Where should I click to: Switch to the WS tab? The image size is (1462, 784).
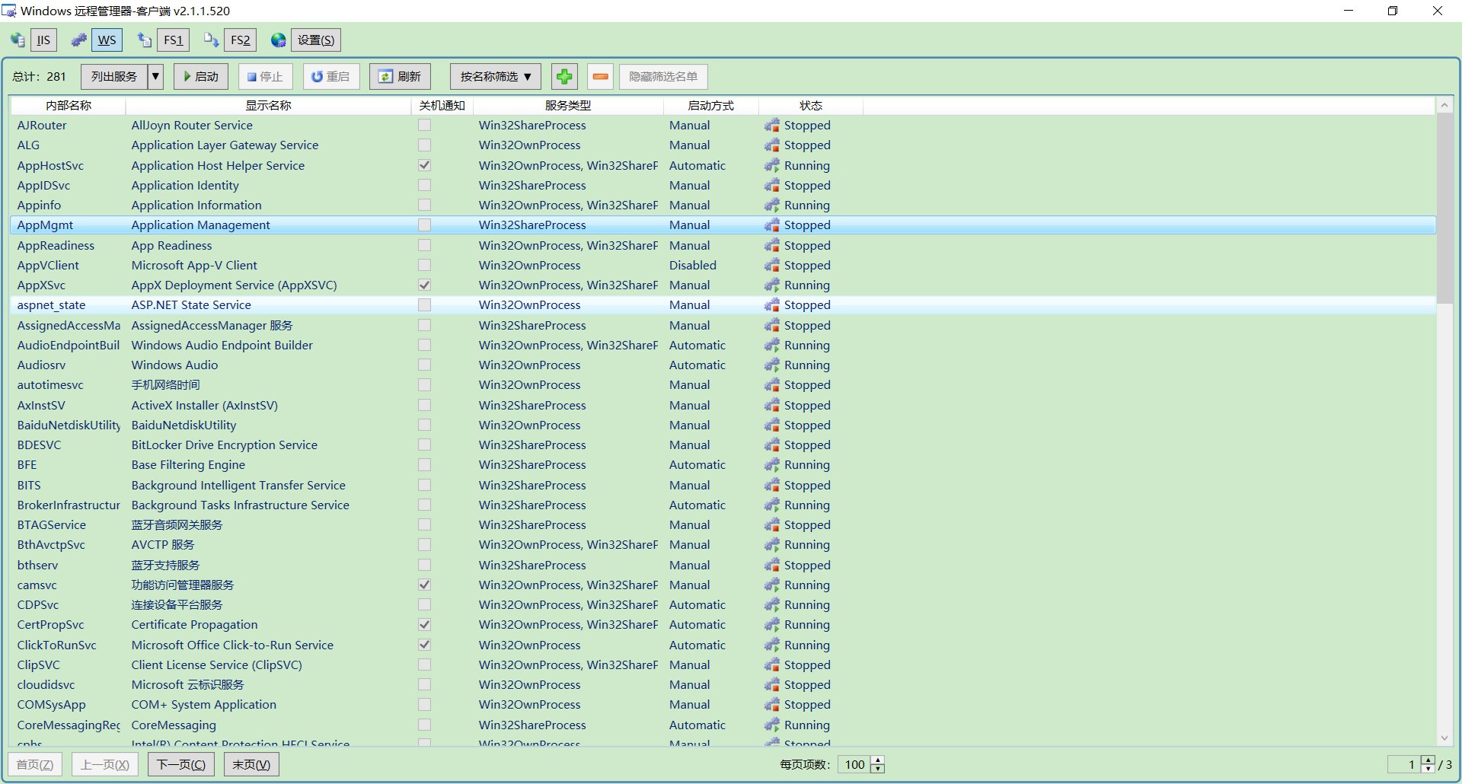coord(107,40)
